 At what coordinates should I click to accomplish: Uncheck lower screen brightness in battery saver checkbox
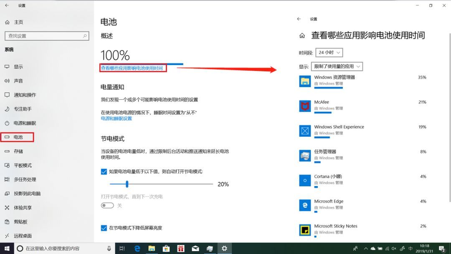(104, 228)
